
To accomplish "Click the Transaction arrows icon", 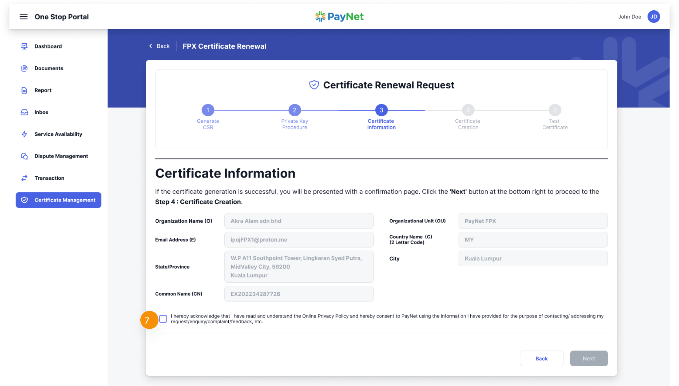I will [24, 178].
